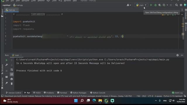The width and height of the screenshot is (187, 105).
Task: Open the main run configuration dropdown
Action: 141,5
